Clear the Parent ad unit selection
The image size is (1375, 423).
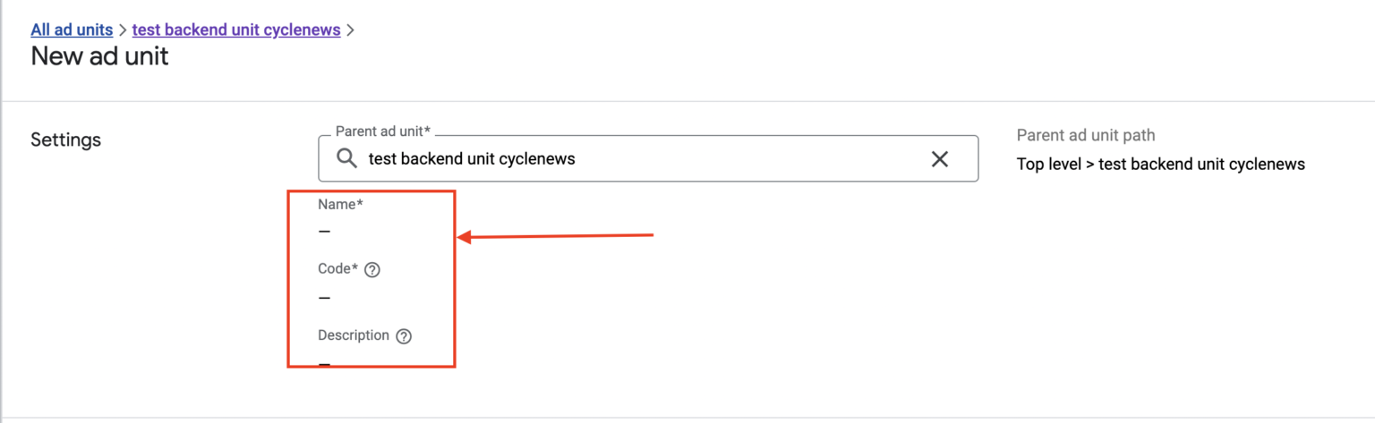coord(940,159)
